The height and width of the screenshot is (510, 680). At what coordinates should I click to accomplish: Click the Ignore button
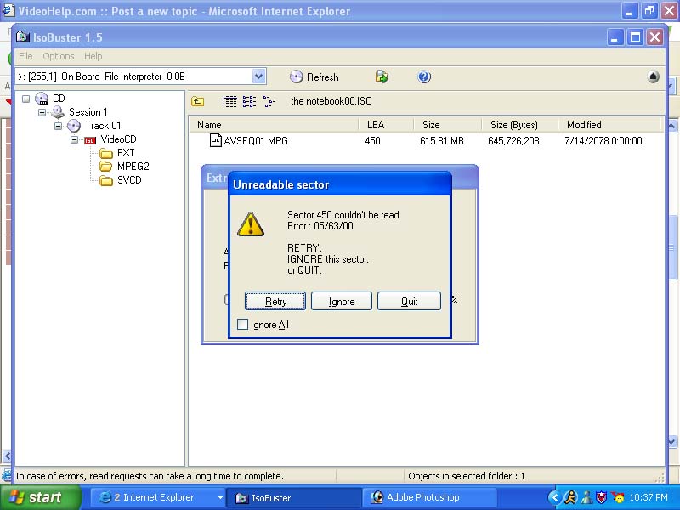pyautogui.click(x=342, y=301)
